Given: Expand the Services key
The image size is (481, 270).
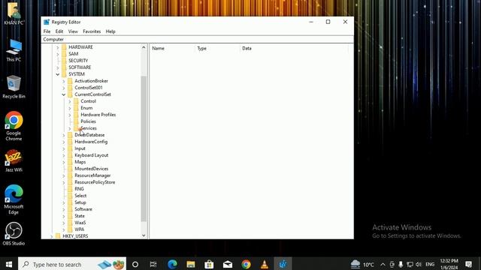Looking at the screenshot, I should (70, 128).
